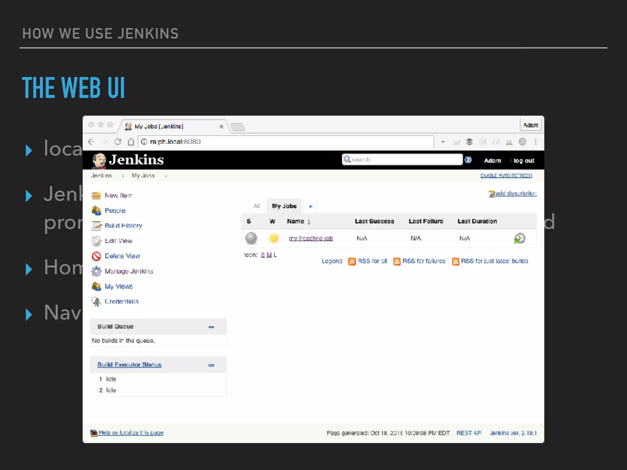Click the localize page flag icon
627x470 pixels.
(x=94, y=433)
